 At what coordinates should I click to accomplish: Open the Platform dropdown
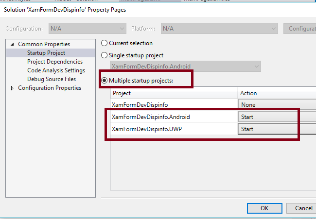pos(219,29)
